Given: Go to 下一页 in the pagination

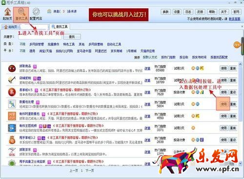Looking at the screenshot, I should point(90,171).
